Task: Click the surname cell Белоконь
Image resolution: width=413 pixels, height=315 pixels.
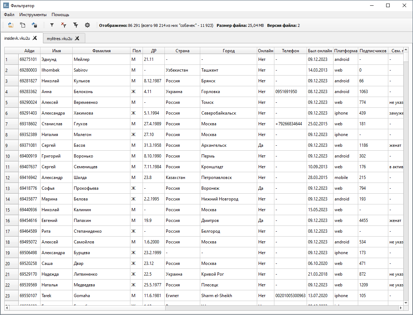Action: click(x=101, y=92)
